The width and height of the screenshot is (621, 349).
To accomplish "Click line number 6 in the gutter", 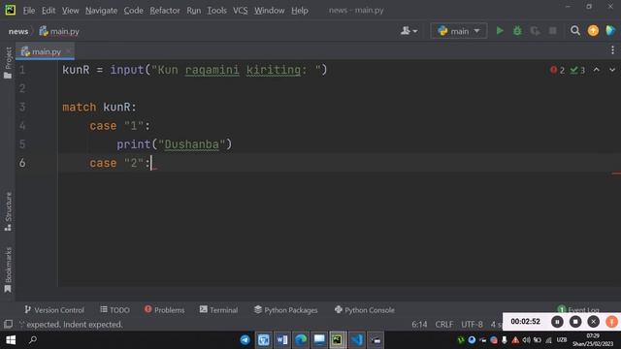I will tap(22, 163).
